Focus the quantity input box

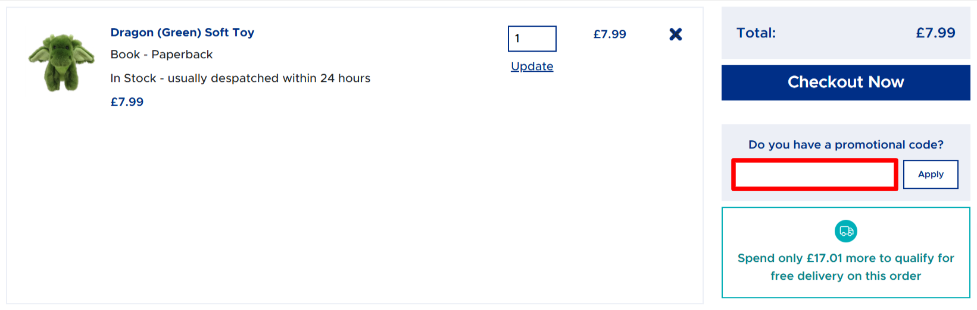(x=532, y=39)
